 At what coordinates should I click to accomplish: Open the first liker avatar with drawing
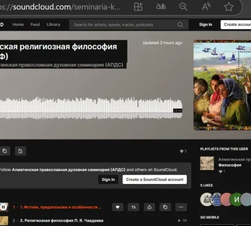[x=206, y=199]
